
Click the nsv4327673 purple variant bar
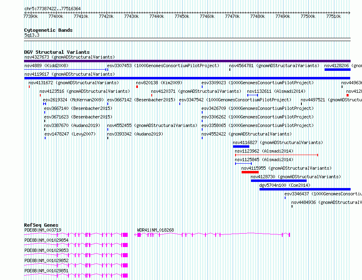pyautogui.click(x=187, y=61)
